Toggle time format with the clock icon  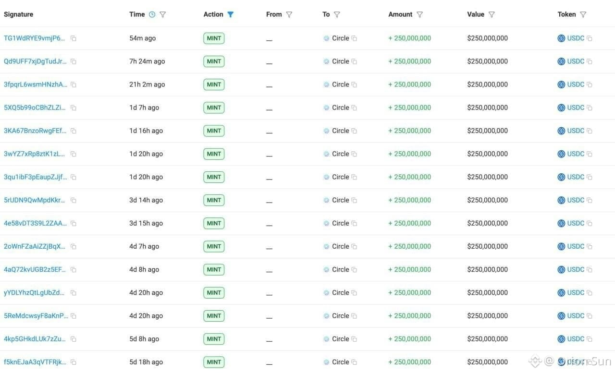(152, 14)
